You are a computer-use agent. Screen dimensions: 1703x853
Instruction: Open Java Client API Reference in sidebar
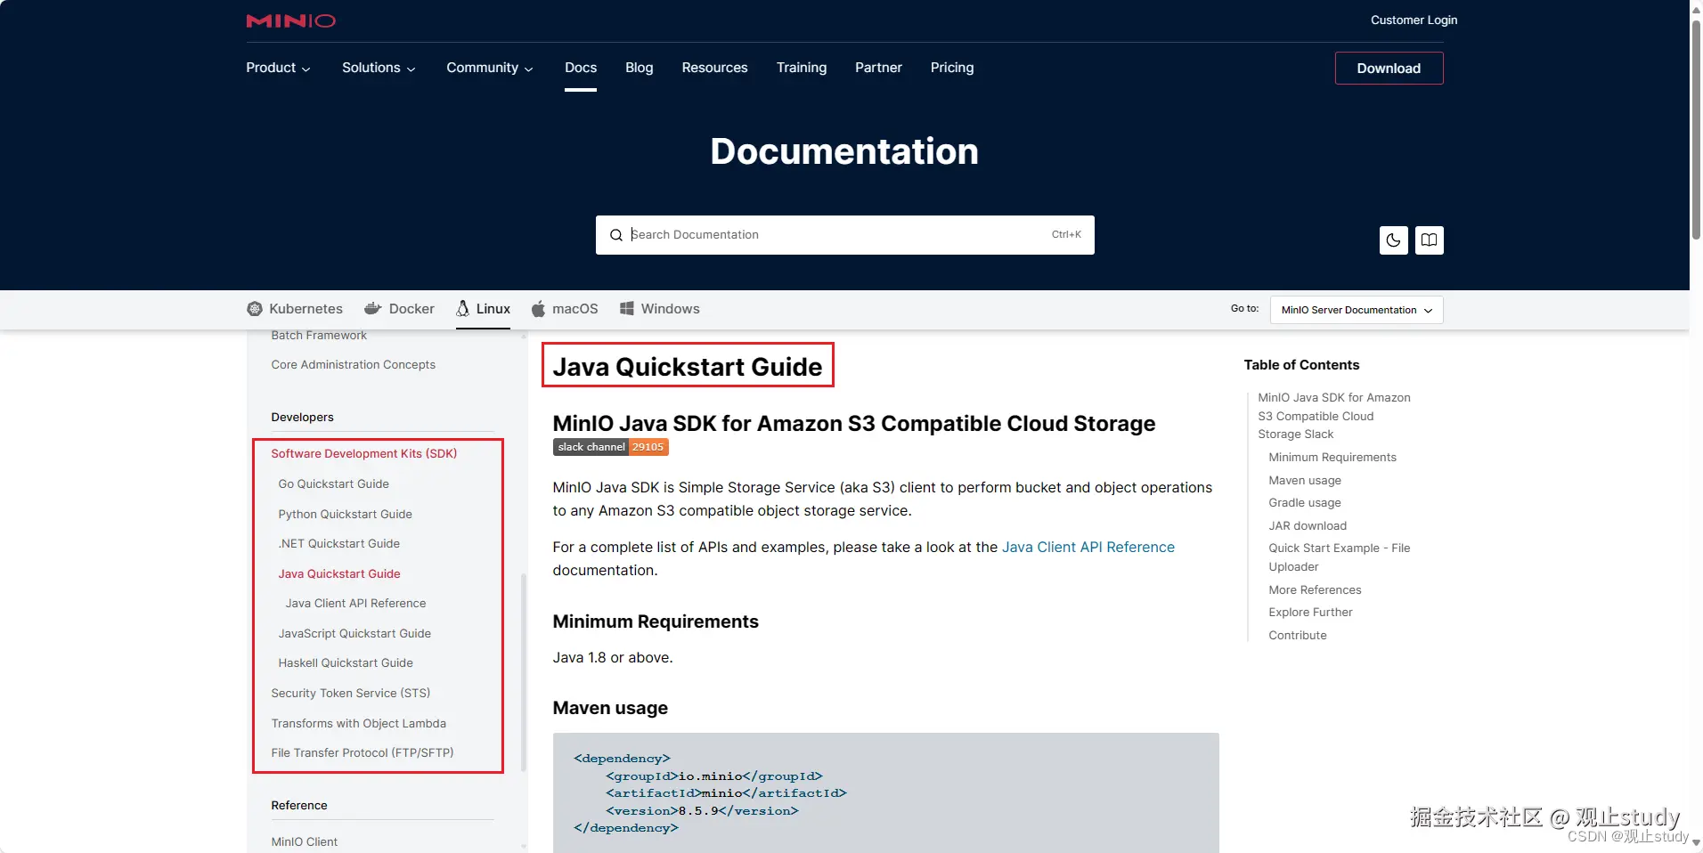point(355,604)
